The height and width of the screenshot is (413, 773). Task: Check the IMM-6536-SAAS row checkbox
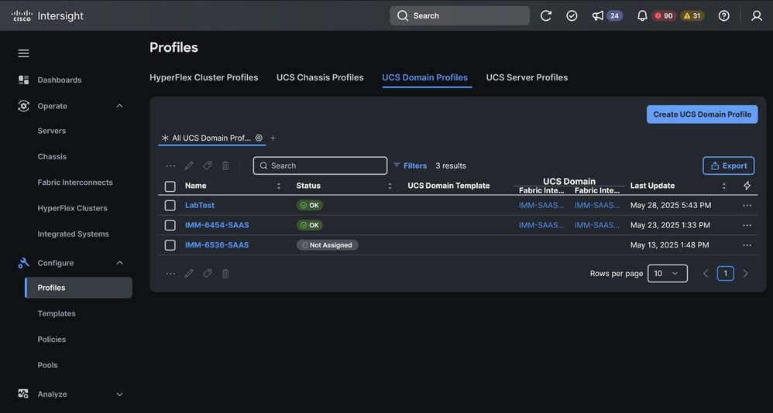[x=170, y=245]
